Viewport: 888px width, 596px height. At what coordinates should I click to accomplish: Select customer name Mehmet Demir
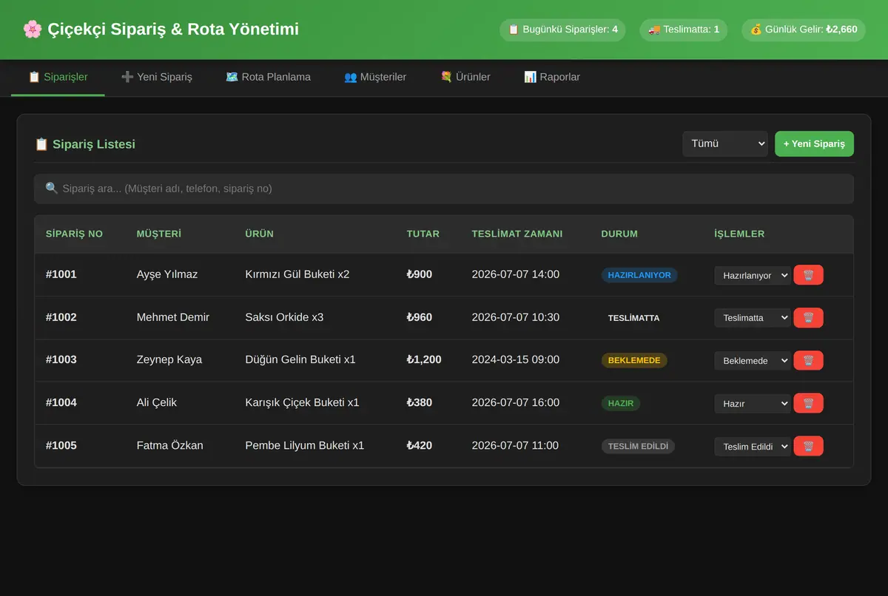(173, 317)
